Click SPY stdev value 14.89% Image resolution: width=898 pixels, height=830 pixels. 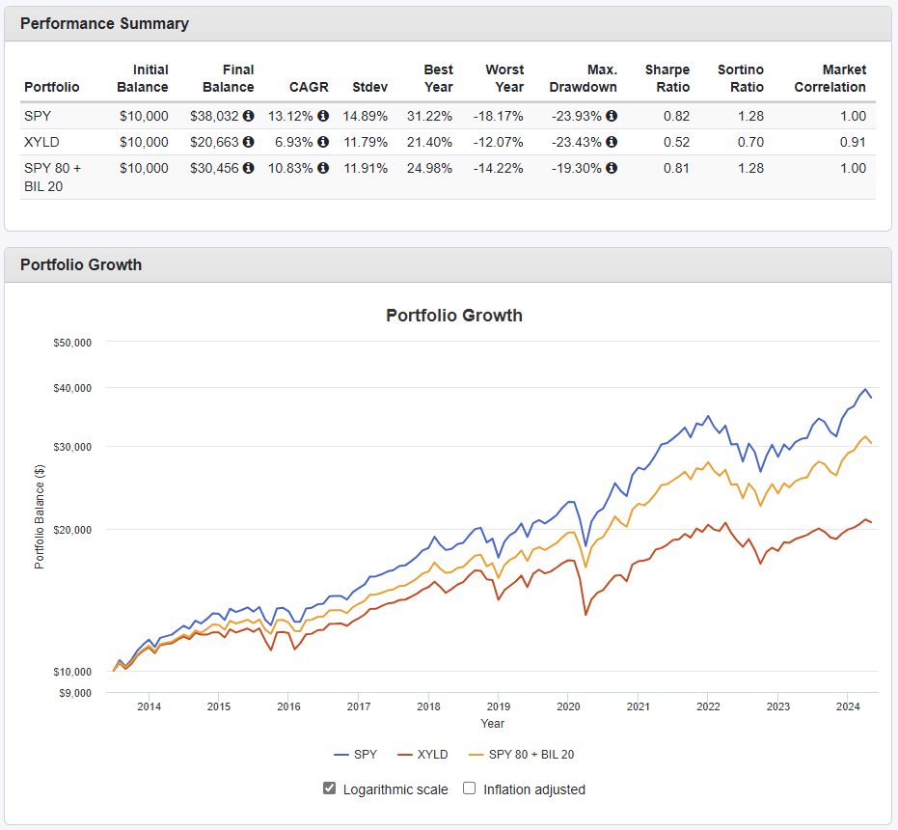point(366,116)
